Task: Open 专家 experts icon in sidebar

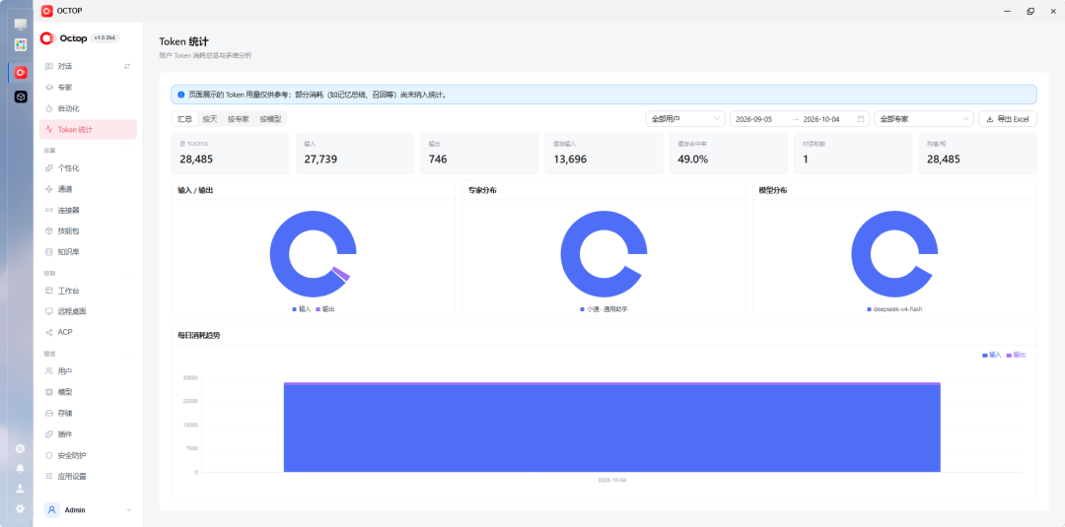Action: click(48, 88)
